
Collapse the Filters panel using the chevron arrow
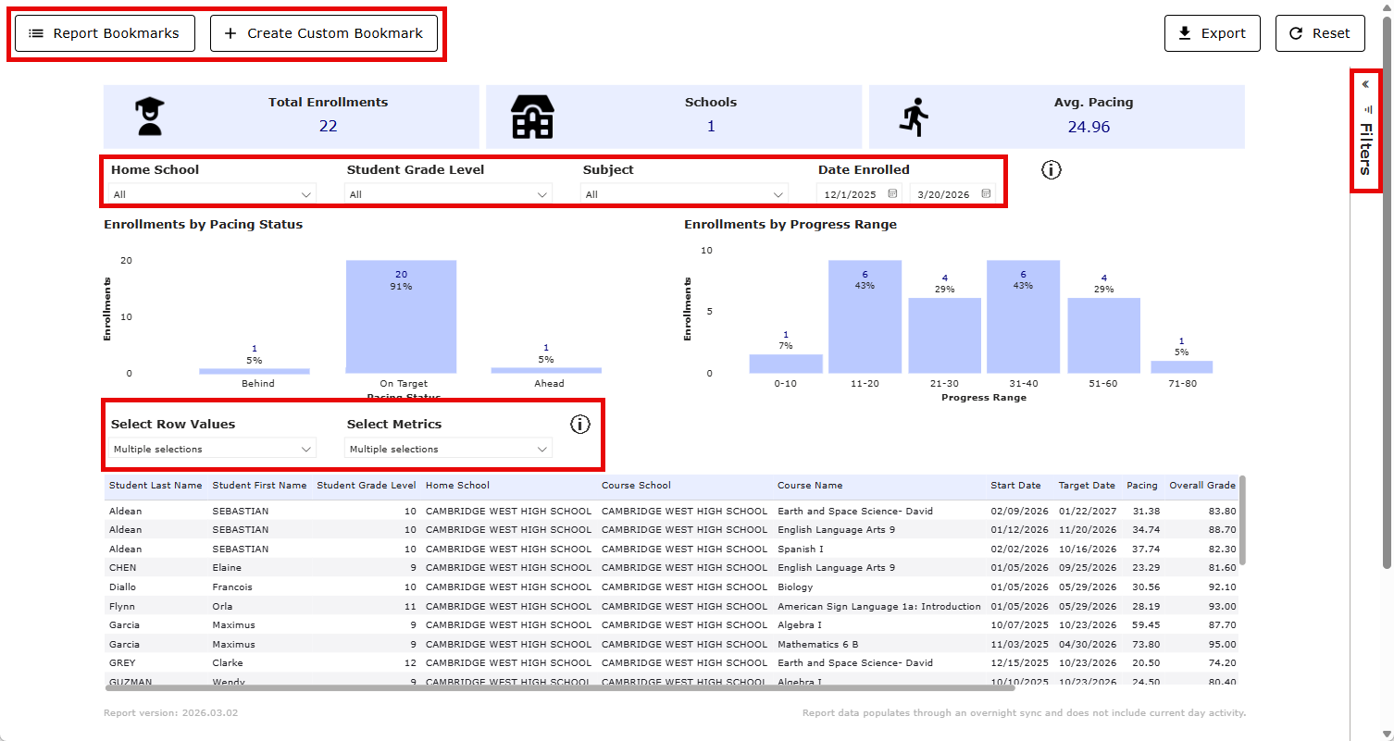pyautogui.click(x=1367, y=83)
